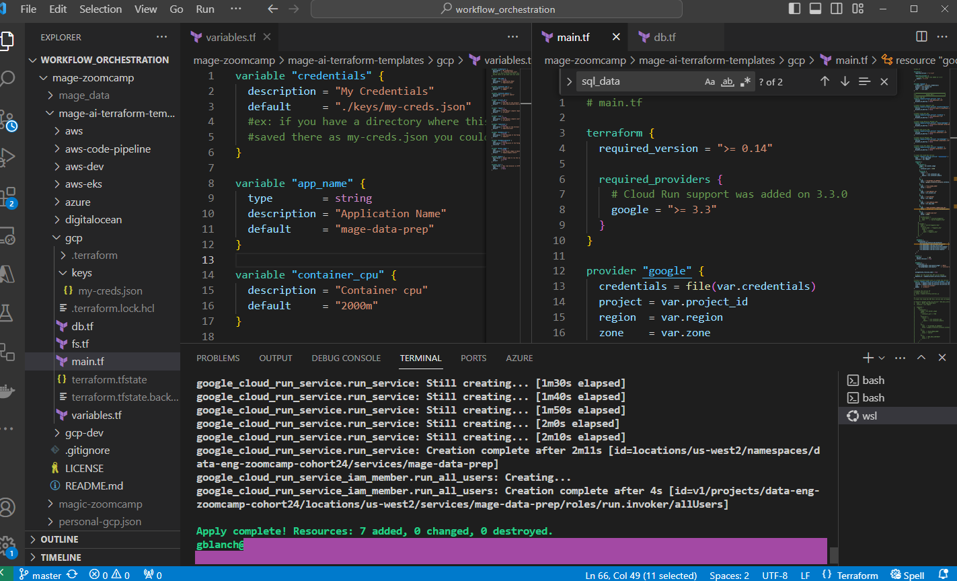Toggle Use Regular Expression in find widget
This screenshot has width=957, height=581.
point(744,81)
